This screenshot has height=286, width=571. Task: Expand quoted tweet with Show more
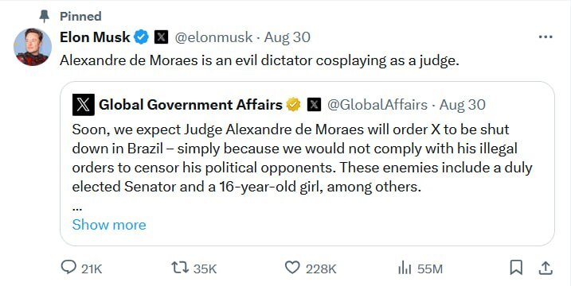tap(109, 225)
